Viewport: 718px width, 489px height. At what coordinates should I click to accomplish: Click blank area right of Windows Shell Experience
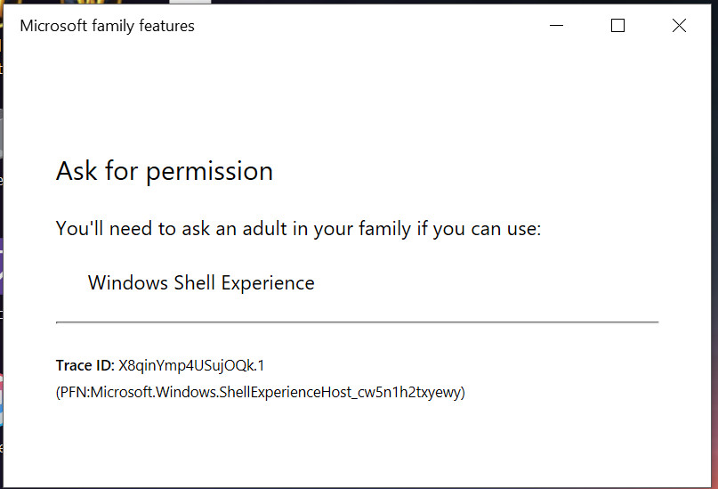click(489, 283)
